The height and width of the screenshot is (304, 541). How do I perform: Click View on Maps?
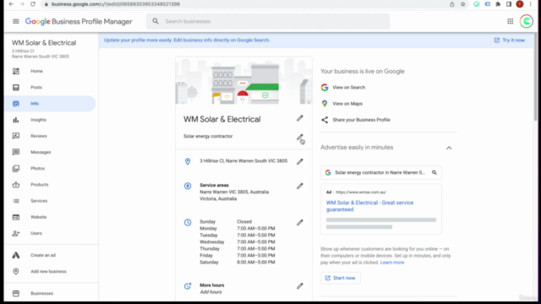[347, 103]
